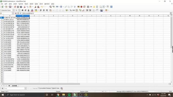Viewport: 173px width, 97px height.
Task: Click the Italic formatting icon
Action: point(25,10)
